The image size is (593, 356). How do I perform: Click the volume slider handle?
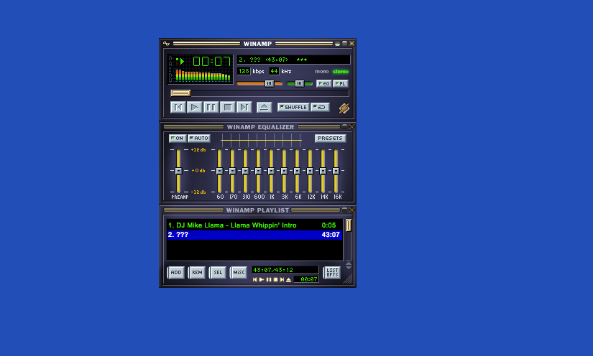click(270, 83)
